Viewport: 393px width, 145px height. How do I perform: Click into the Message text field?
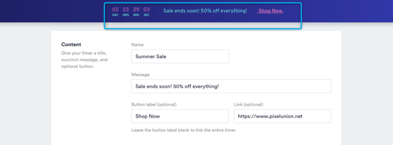click(231, 86)
